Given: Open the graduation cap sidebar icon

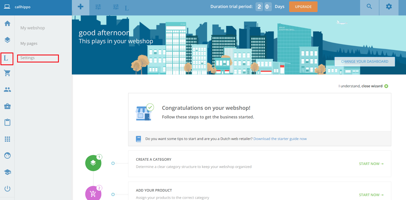Looking at the screenshot, I should click(x=7, y=172).
